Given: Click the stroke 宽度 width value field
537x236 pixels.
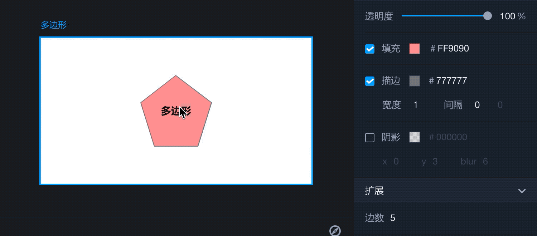Looking at the screenshot, I should point(416,105).
